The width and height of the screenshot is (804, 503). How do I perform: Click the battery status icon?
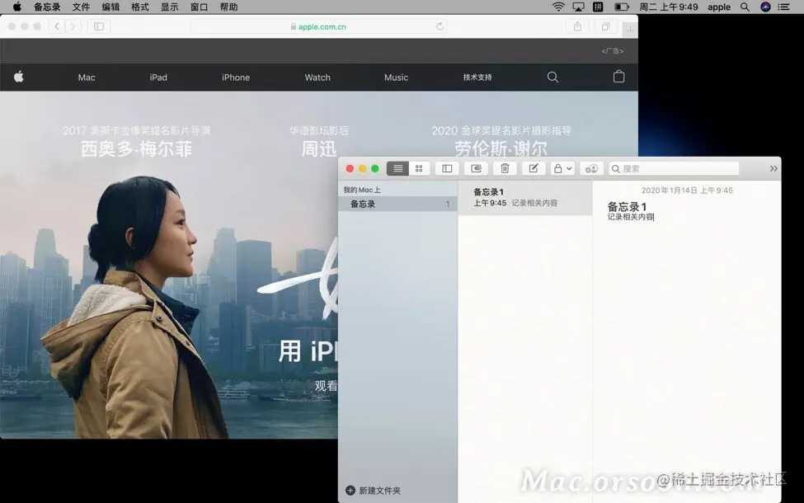coord(622,7)
